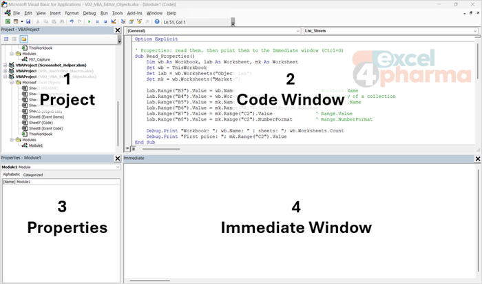This screenshot has height=284, width=482.
Task: Click the Paste clipboard icon in toolbar
Action: [54, 21]
